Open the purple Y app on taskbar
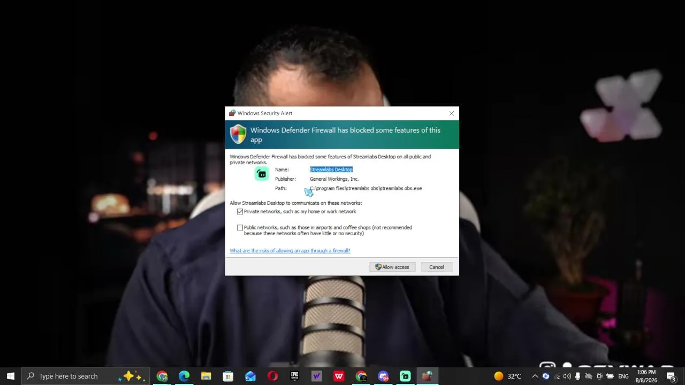 [317, 376]
